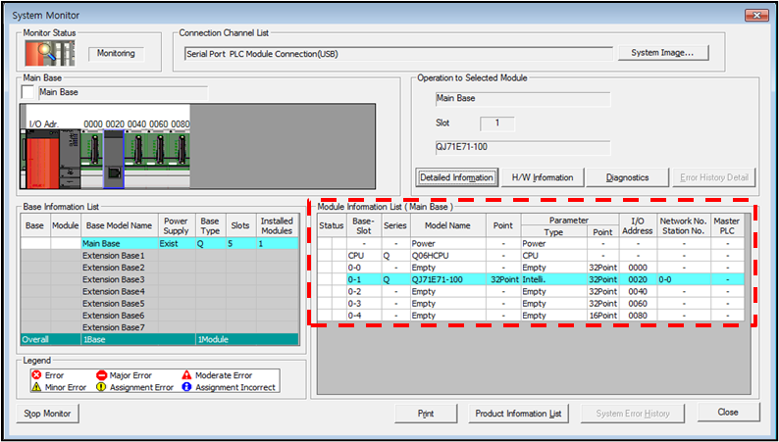Click the QJ71E71-100 model field

(522, 148)
